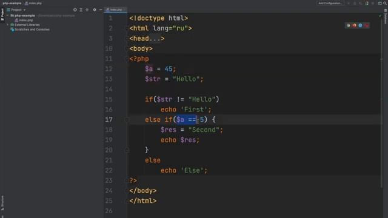This screenshot has height=218, width=388.
Task: Click the Search Everywhere magnifier icon
Action: click(385, 3)
